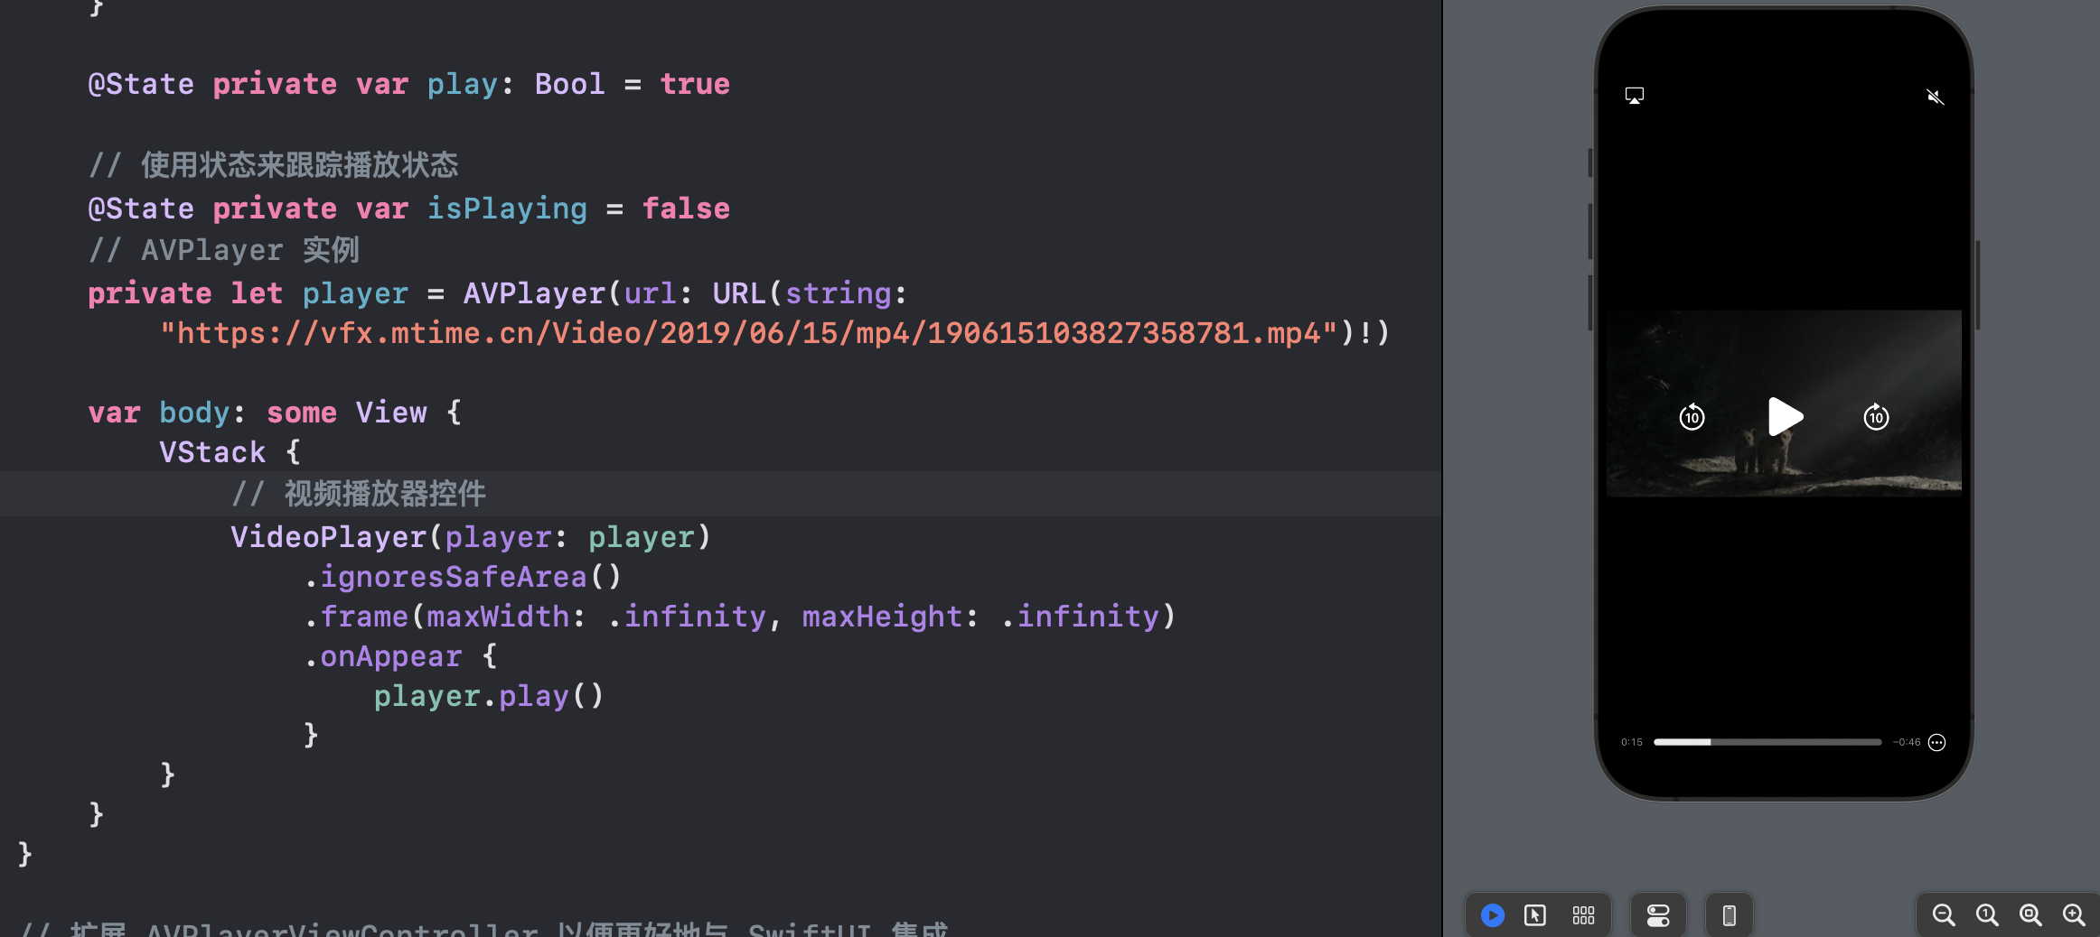
Task: Select the Live preview play mode
Action: [x=1492, y=915]
